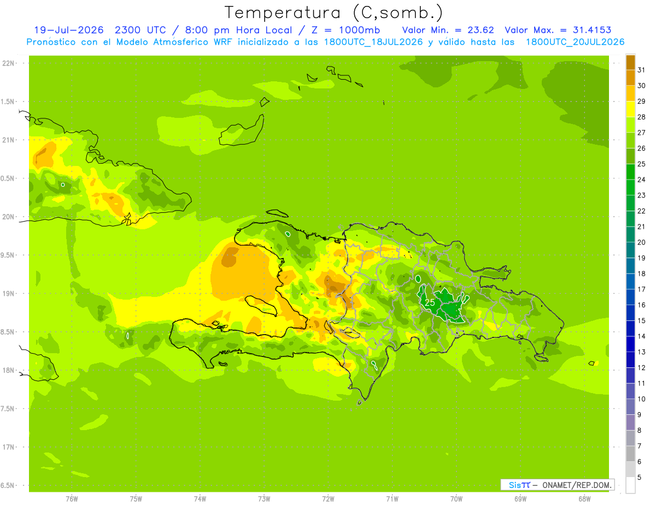Click the "17N" latitude axis label
Screen dimensions: 656x506
[x=8, y=447]
